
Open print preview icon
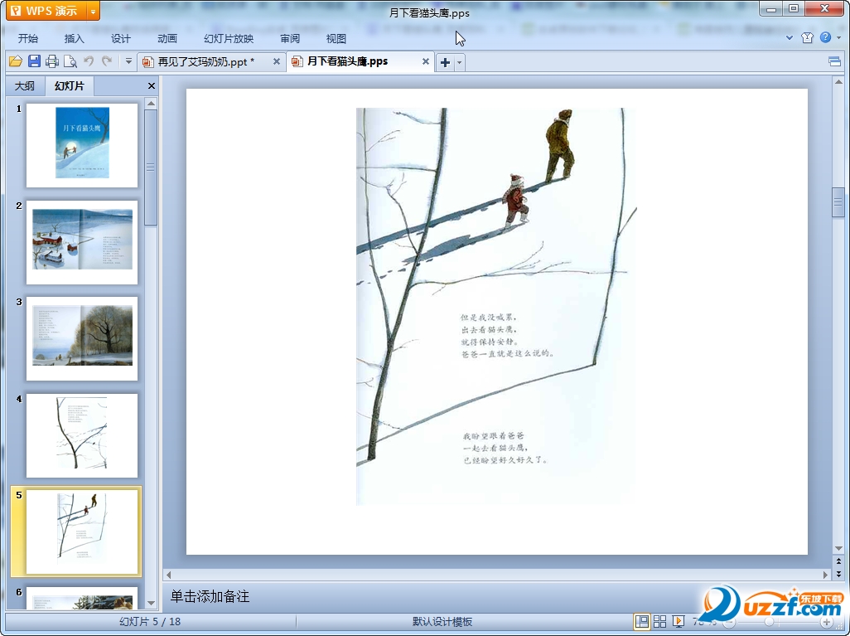coord(70,61)
